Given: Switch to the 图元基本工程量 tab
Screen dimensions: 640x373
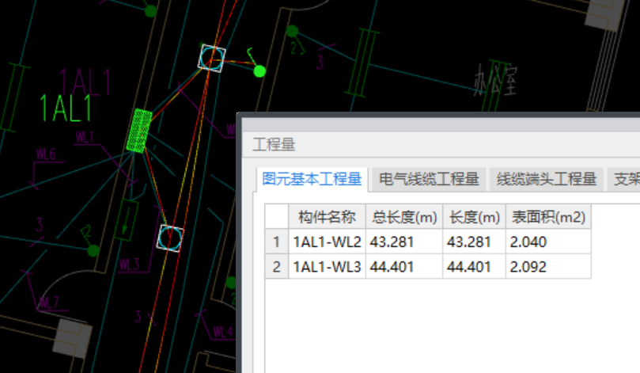Looking at the screenshot, I should (312, 179).
